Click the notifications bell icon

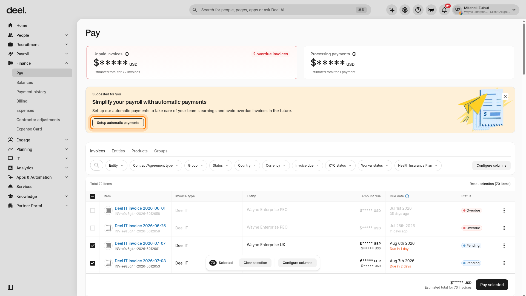[x=444, y=10]
